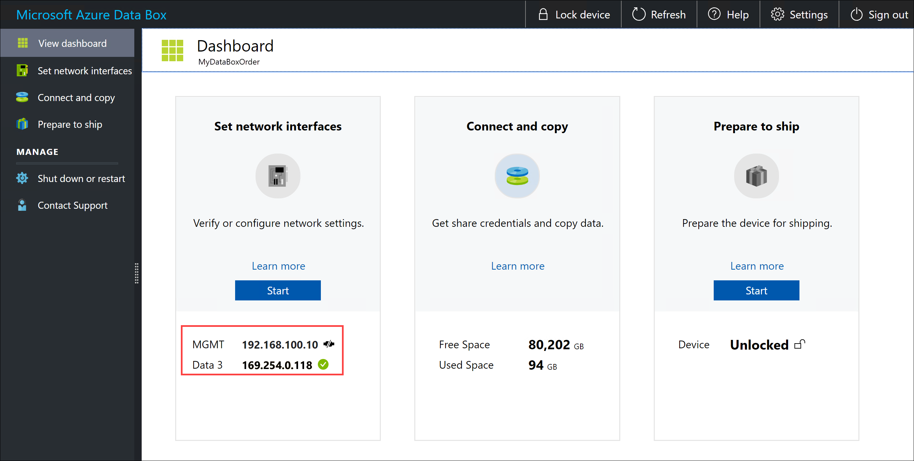Expand Connect and copy section
The height and width of the screenshot is (461, 914).
tap(75, 97)
